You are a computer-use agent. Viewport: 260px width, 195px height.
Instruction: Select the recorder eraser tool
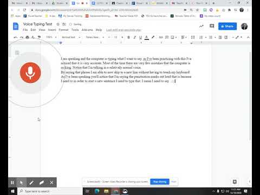(x=42, y=183)
